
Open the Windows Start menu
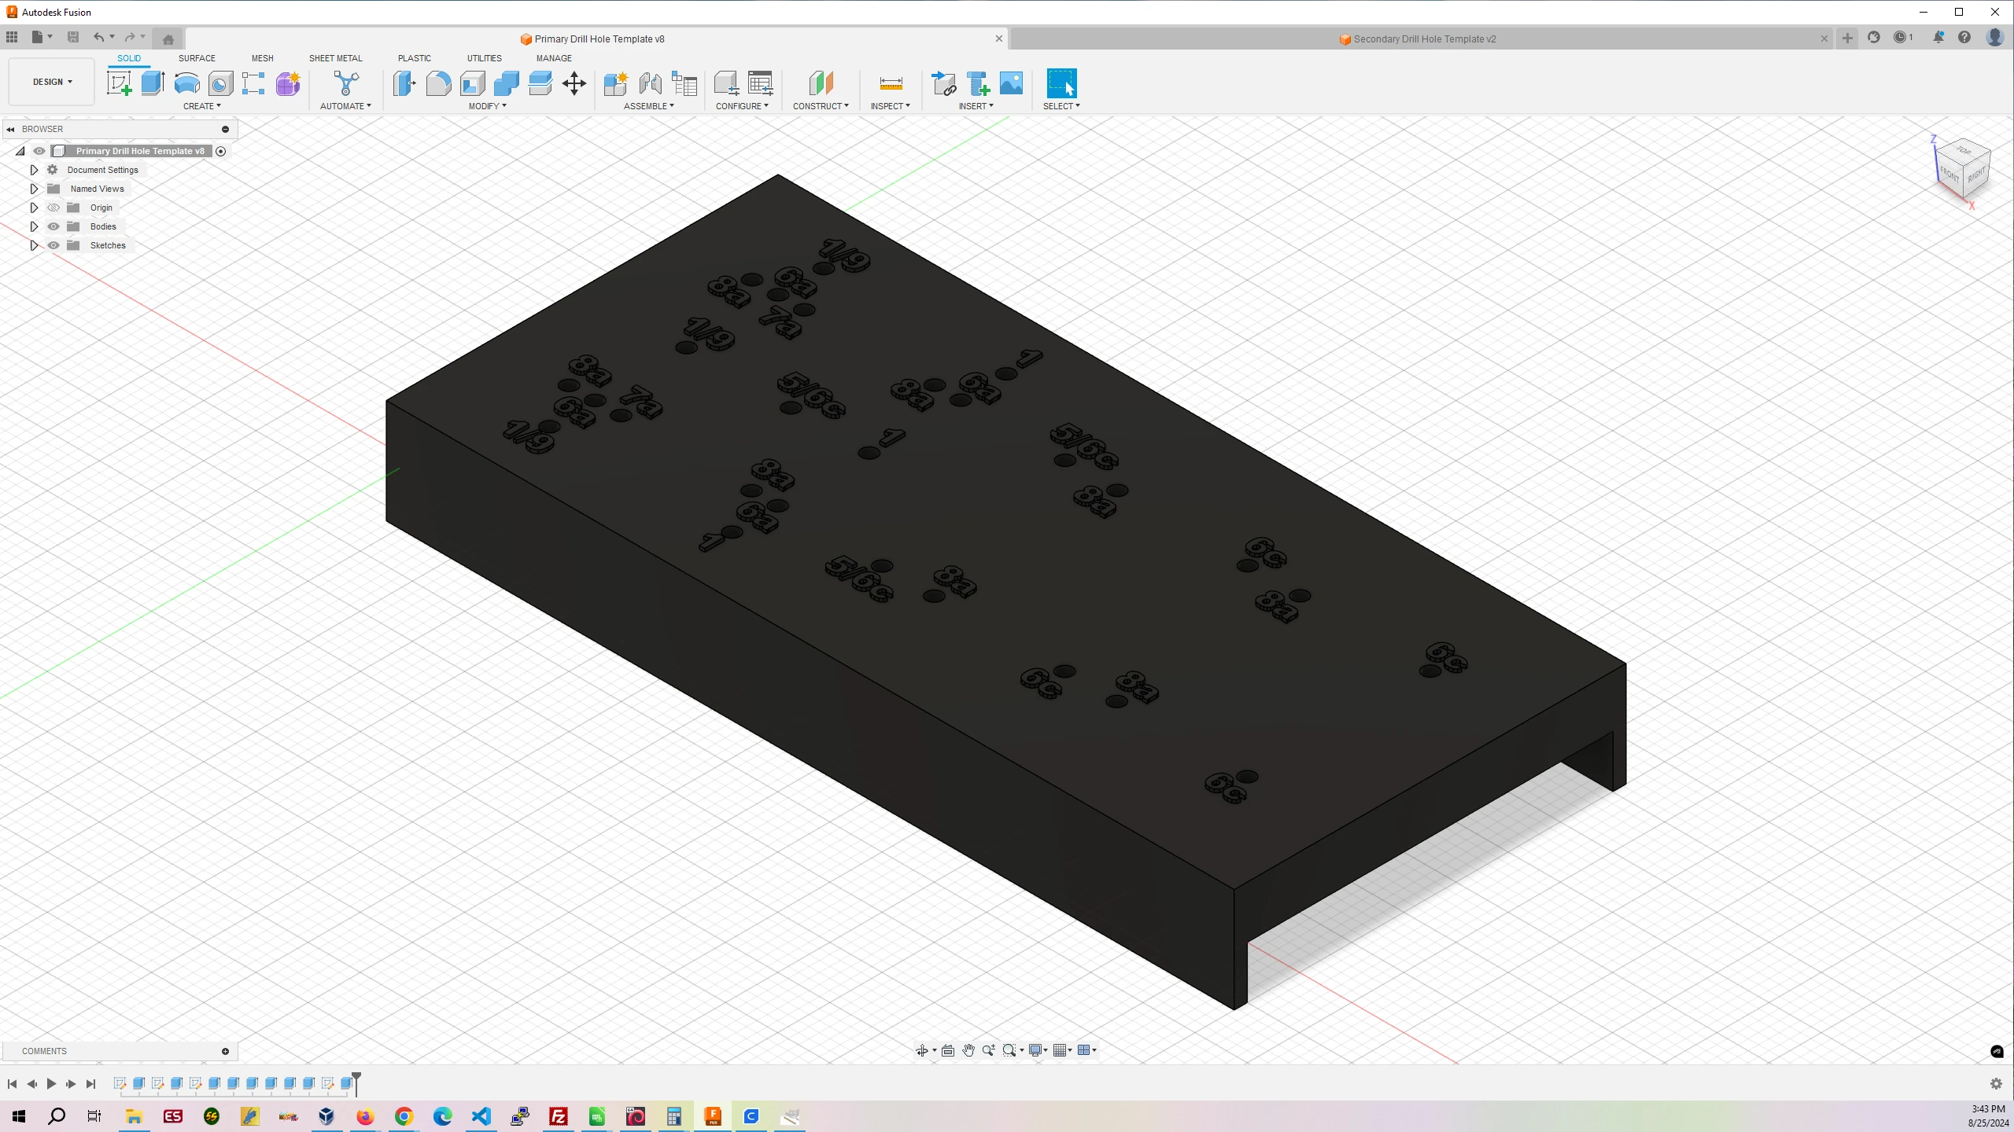click(x=19, y=1116)
